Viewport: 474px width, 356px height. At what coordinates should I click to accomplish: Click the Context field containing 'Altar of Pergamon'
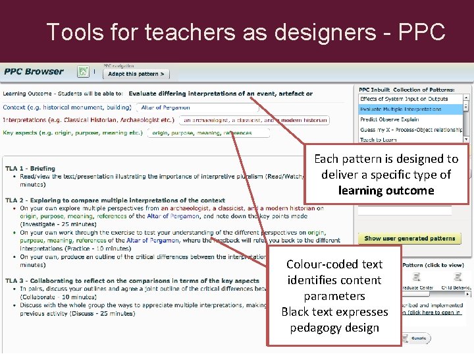tap(196, 107)
